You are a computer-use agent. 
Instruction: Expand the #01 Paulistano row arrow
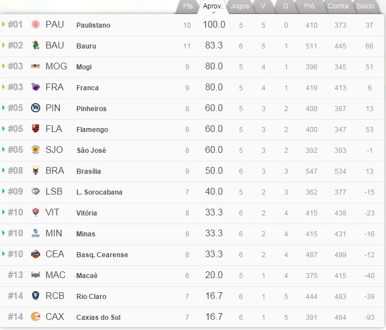[3, 25]
